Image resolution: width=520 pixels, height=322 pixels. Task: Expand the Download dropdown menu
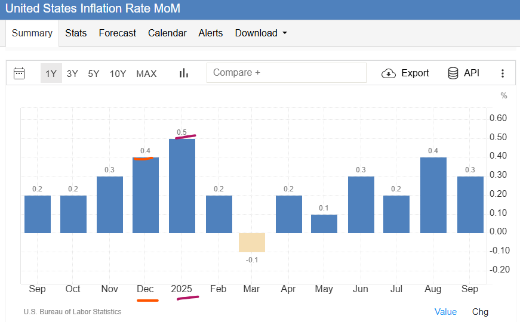261,33
